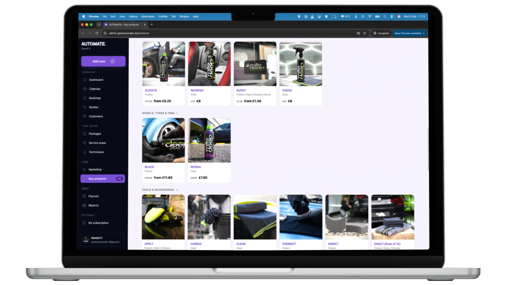Click the BLACK product image

(163, 140)
